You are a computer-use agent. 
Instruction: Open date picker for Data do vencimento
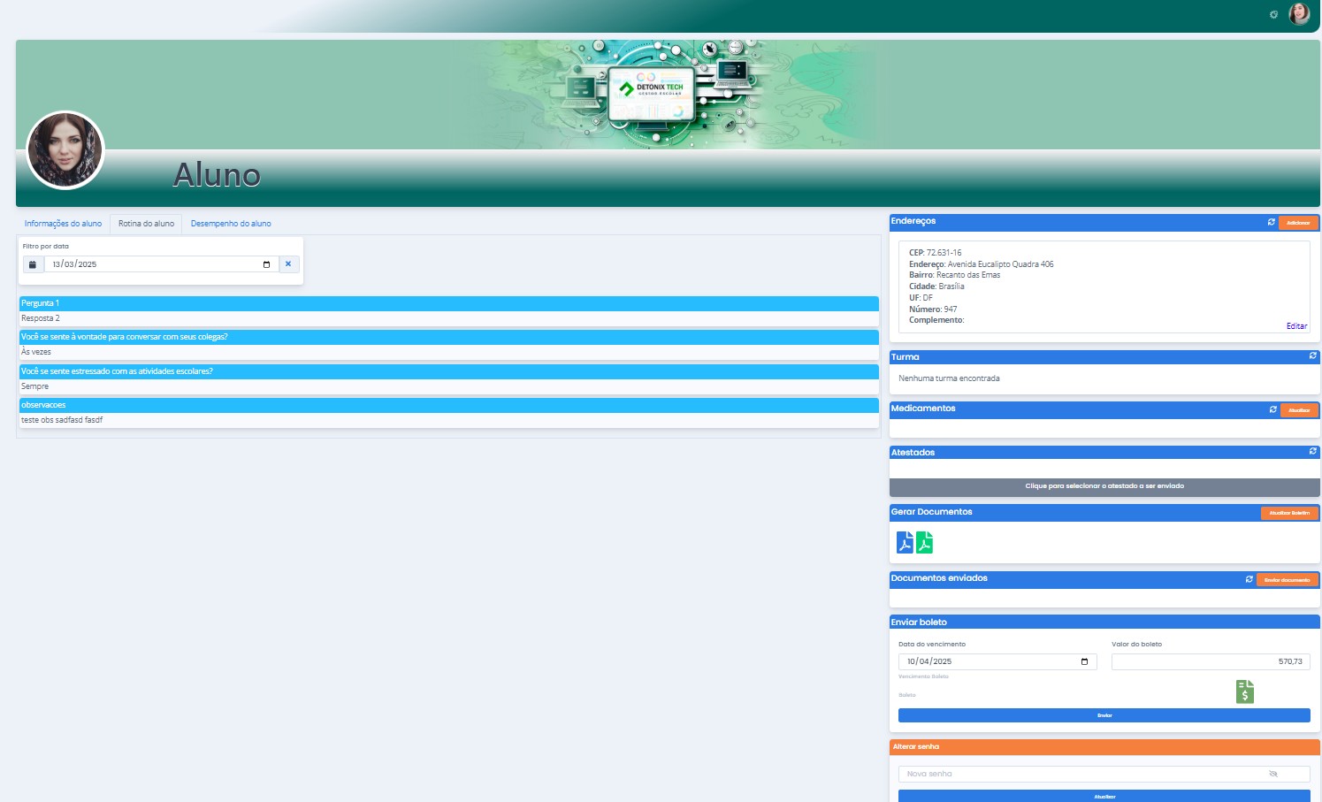pos(1084,661)
